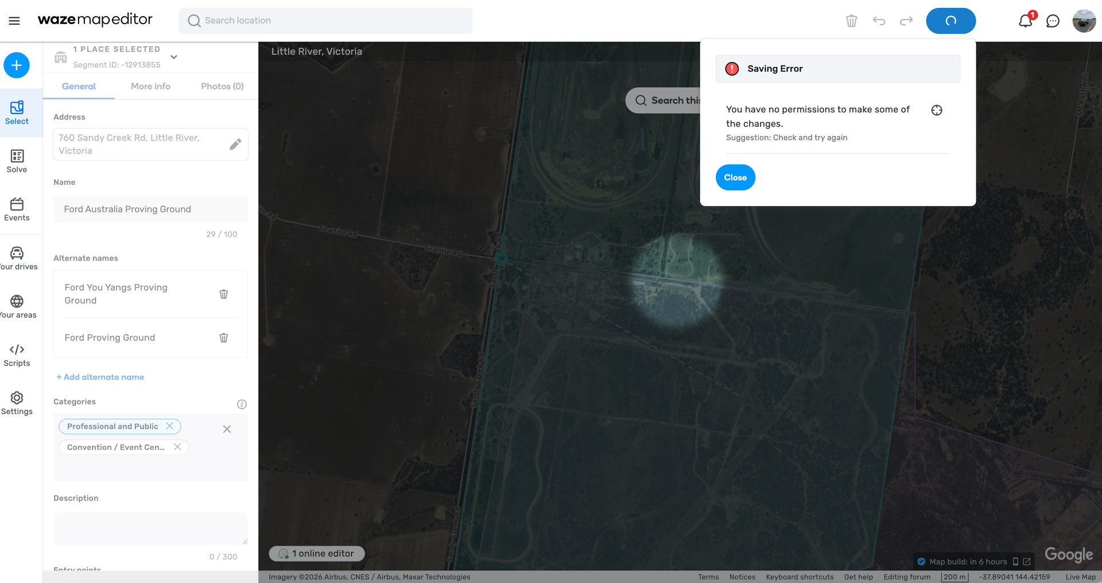Delete the Ford Proving Ground alternate name
This screenshot has width=1102, height=583.
[x=224, y=338]
